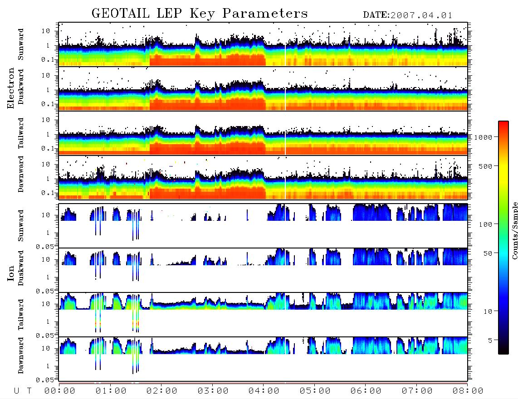Select the "02:00" time axis label

(x=162, y=391)
